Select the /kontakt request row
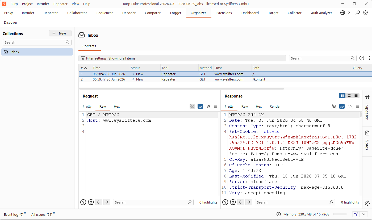The width and height of the screenshot is (372, 220). (225, 79)
